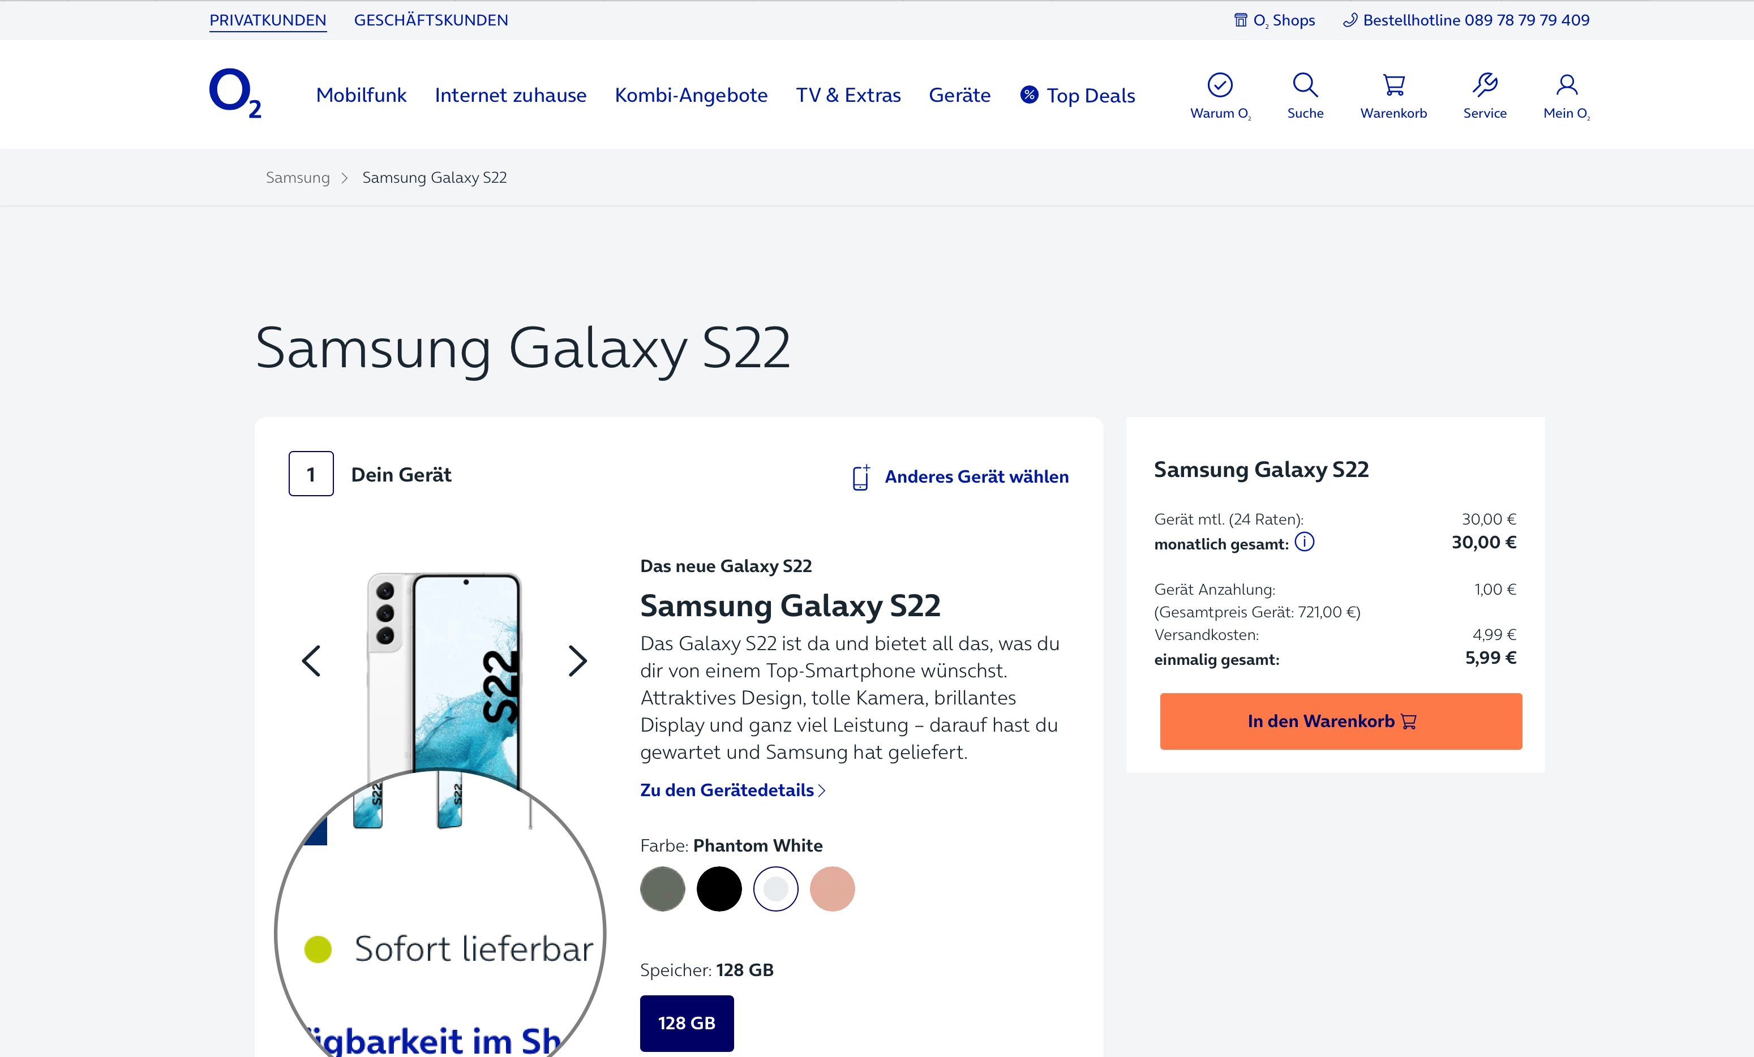
Task: Open the O2 Shops link
Action: [x=1274, y=20]
